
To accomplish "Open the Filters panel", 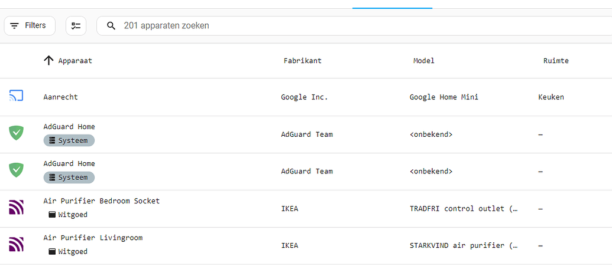I will coord(29,26).
